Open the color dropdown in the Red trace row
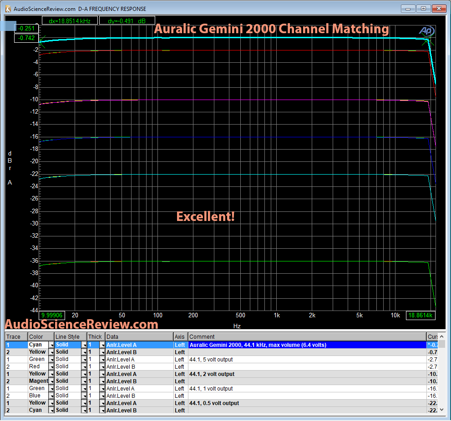This screenshot has width=451, height=421. tap(51, 367)
